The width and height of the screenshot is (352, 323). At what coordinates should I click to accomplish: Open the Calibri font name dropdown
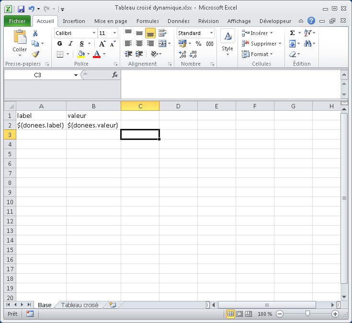click(x=93, y=33)
